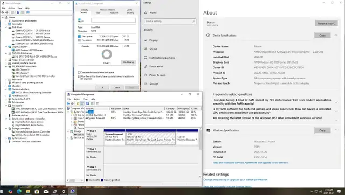345x195 pixels.
Task: Click Primary partition legend swatch in Disk Management
Action: [x=102, y=180]
